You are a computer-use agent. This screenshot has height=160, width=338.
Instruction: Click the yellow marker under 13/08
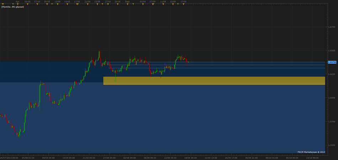tap(57, 5)
